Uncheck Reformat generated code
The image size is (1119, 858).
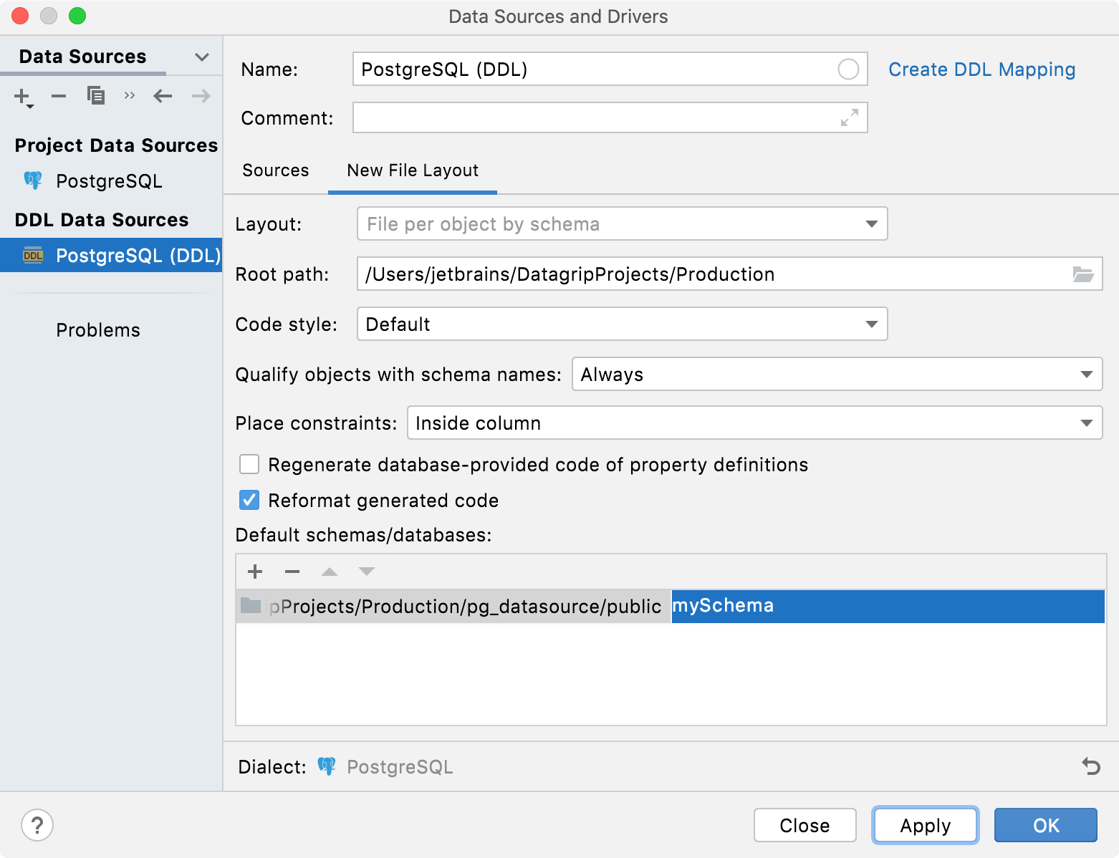point(249,500)
